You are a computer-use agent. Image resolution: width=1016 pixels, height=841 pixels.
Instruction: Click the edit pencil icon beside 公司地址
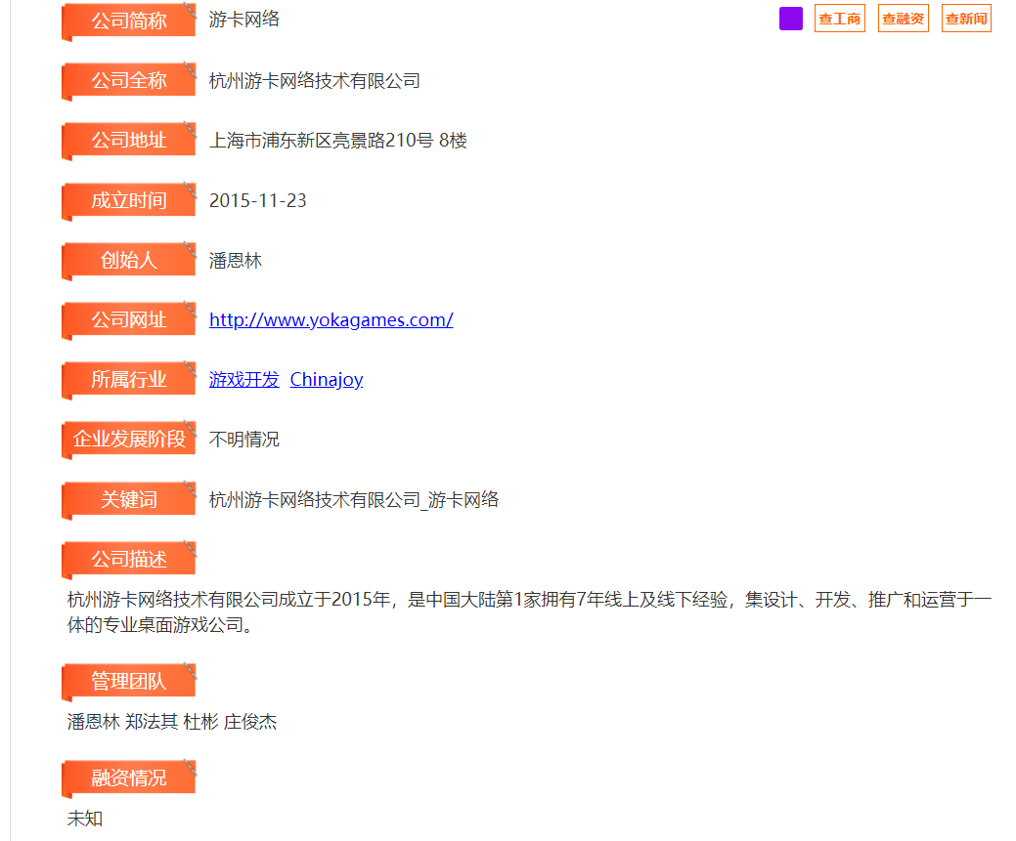192,130
